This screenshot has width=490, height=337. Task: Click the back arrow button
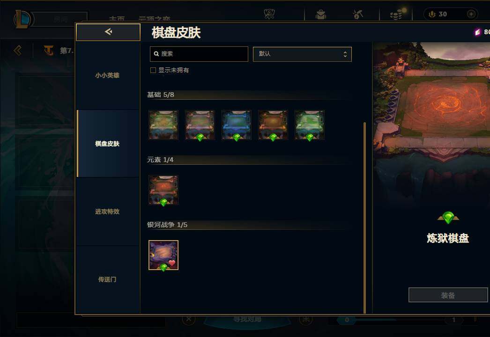[x=108, y=32]
